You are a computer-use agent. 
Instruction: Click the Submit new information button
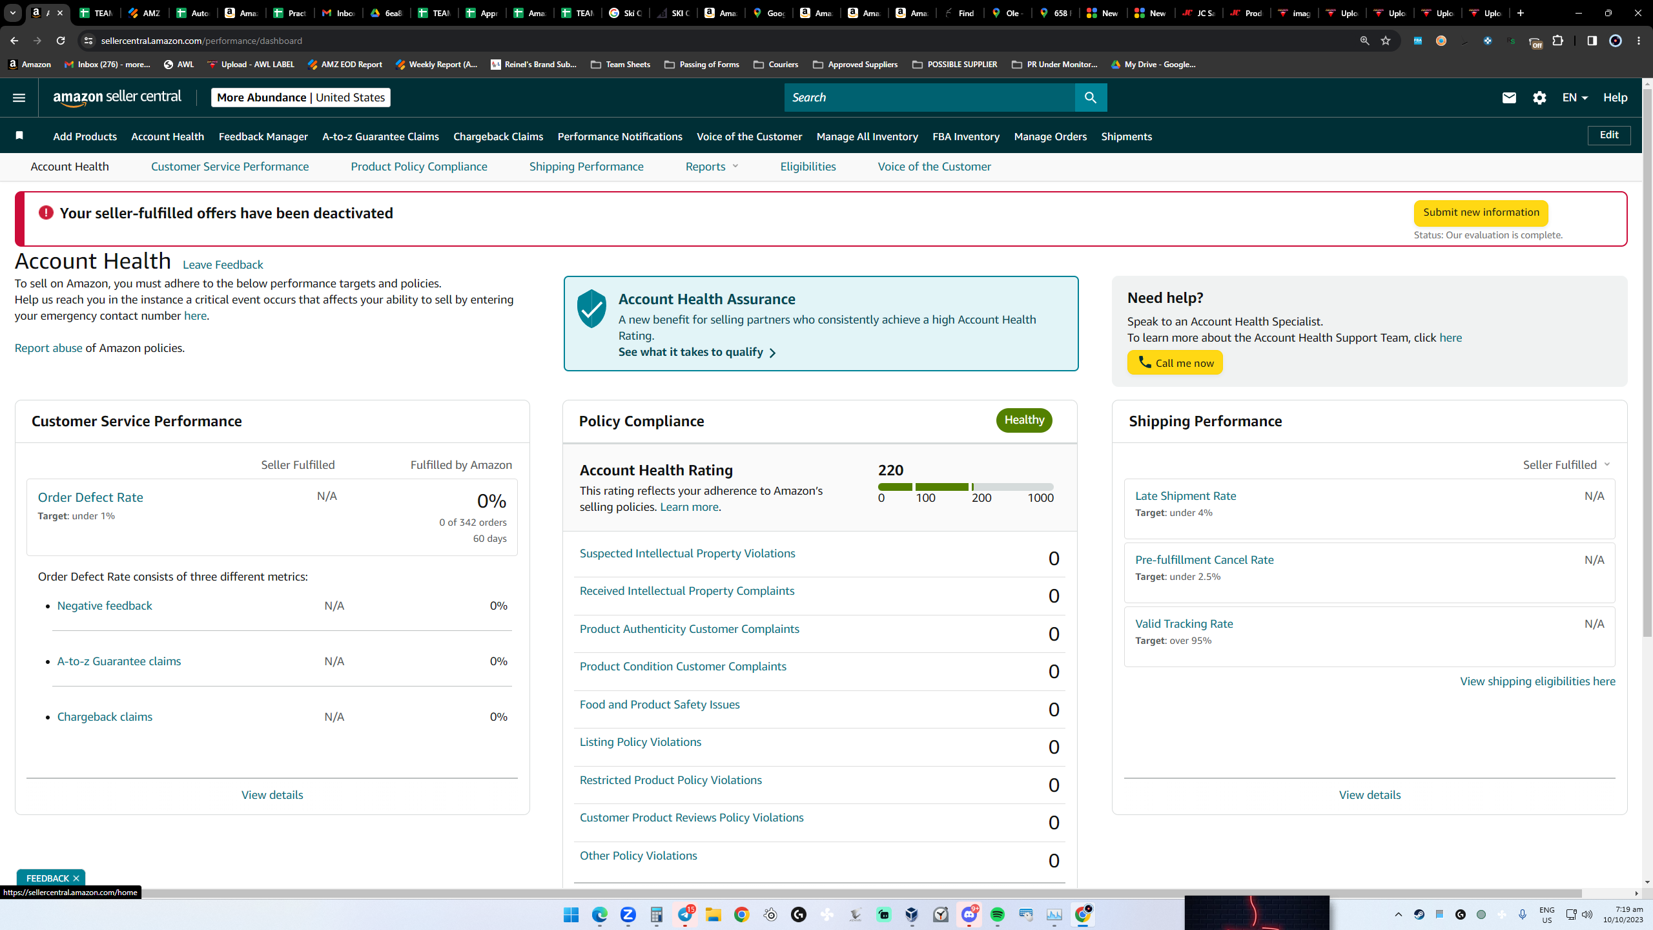[1481, 212]
